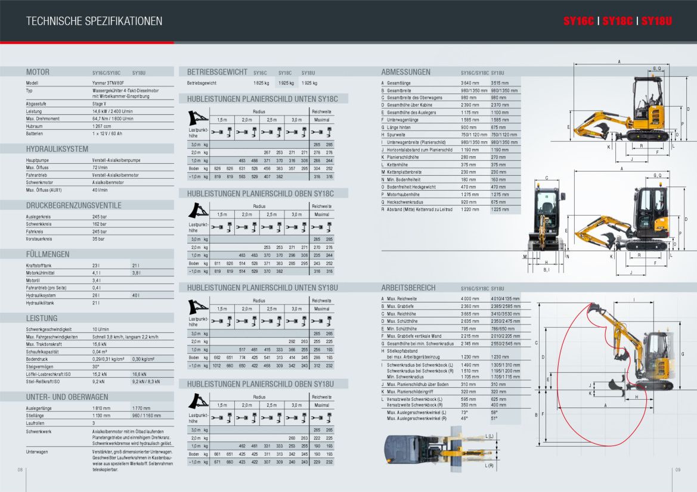Click the Auslegerlänge value 1 810 mm
Image resolution: width=697 pixels, height=492 pixels.
[x=101, y=408]
